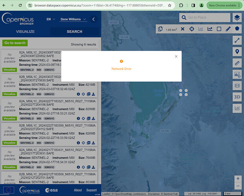
Task: Open the image download tool
Action: [237, 74]
